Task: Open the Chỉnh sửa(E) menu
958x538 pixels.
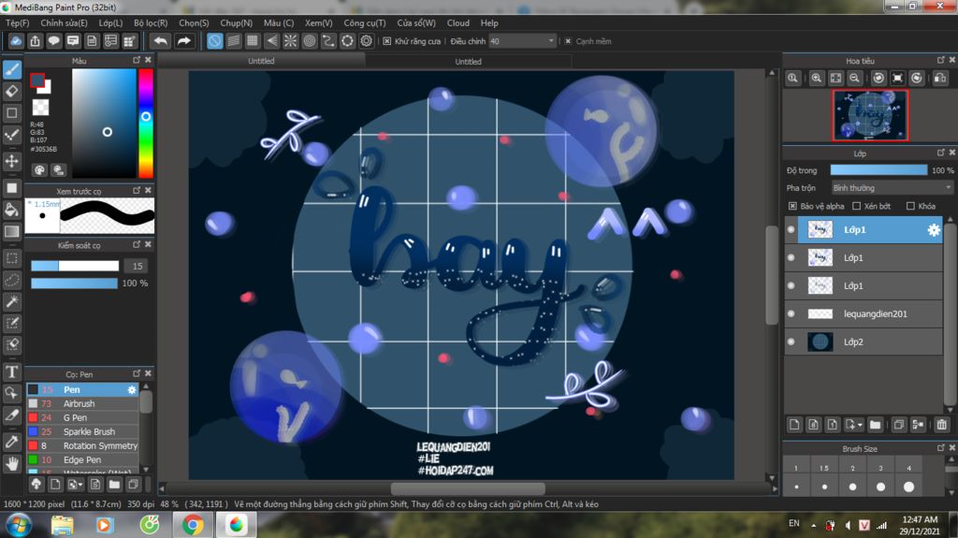Action: pos(65,22)
